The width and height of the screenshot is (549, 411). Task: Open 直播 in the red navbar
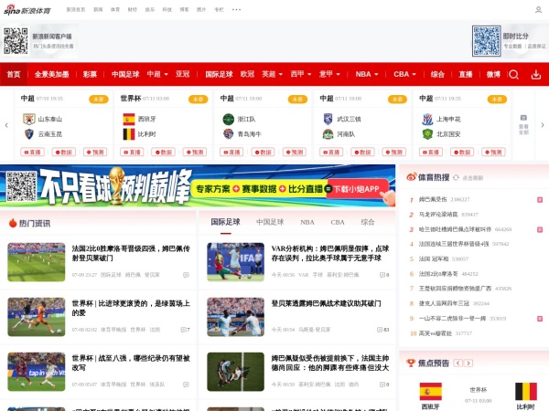[466, 74]
